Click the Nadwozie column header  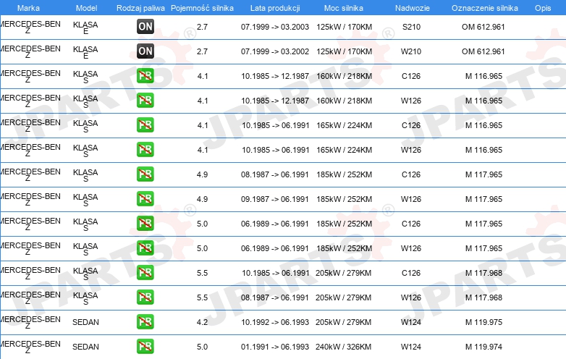[x=410, y=7]
